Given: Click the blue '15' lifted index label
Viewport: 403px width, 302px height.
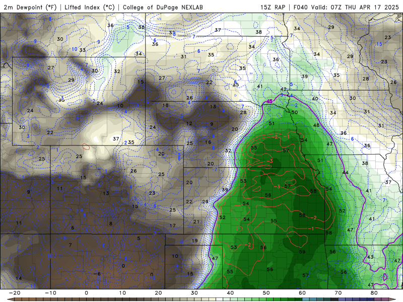Looking at the screenshot, I should (379, 44).
